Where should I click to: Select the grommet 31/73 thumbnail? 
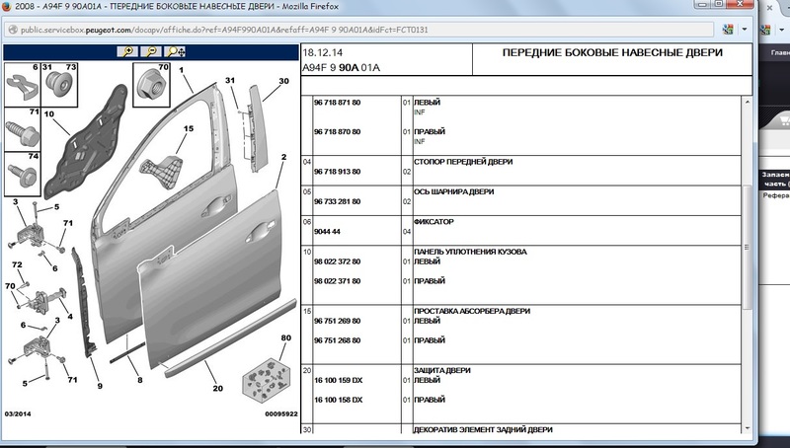coord(59,85)
